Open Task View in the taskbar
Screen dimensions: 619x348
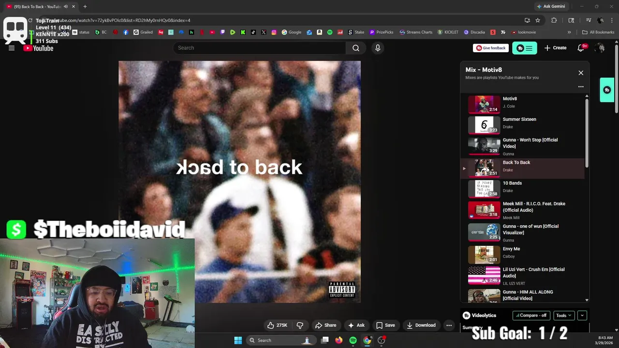(325, 340)
